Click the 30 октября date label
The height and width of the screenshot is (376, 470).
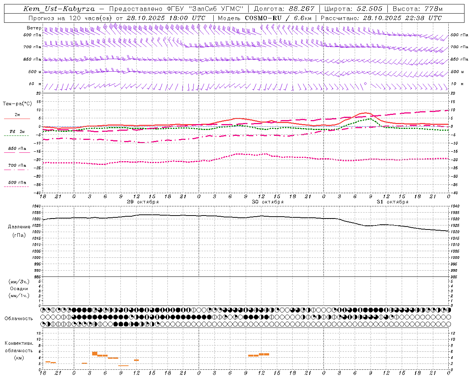tap(268, 202)
